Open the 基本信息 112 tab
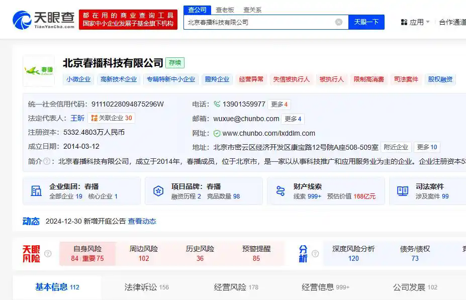 click(57, 287)
